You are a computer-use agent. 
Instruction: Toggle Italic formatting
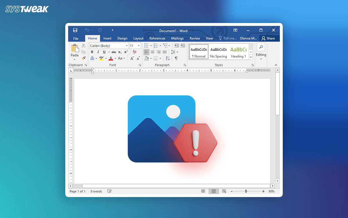point(98,52)
